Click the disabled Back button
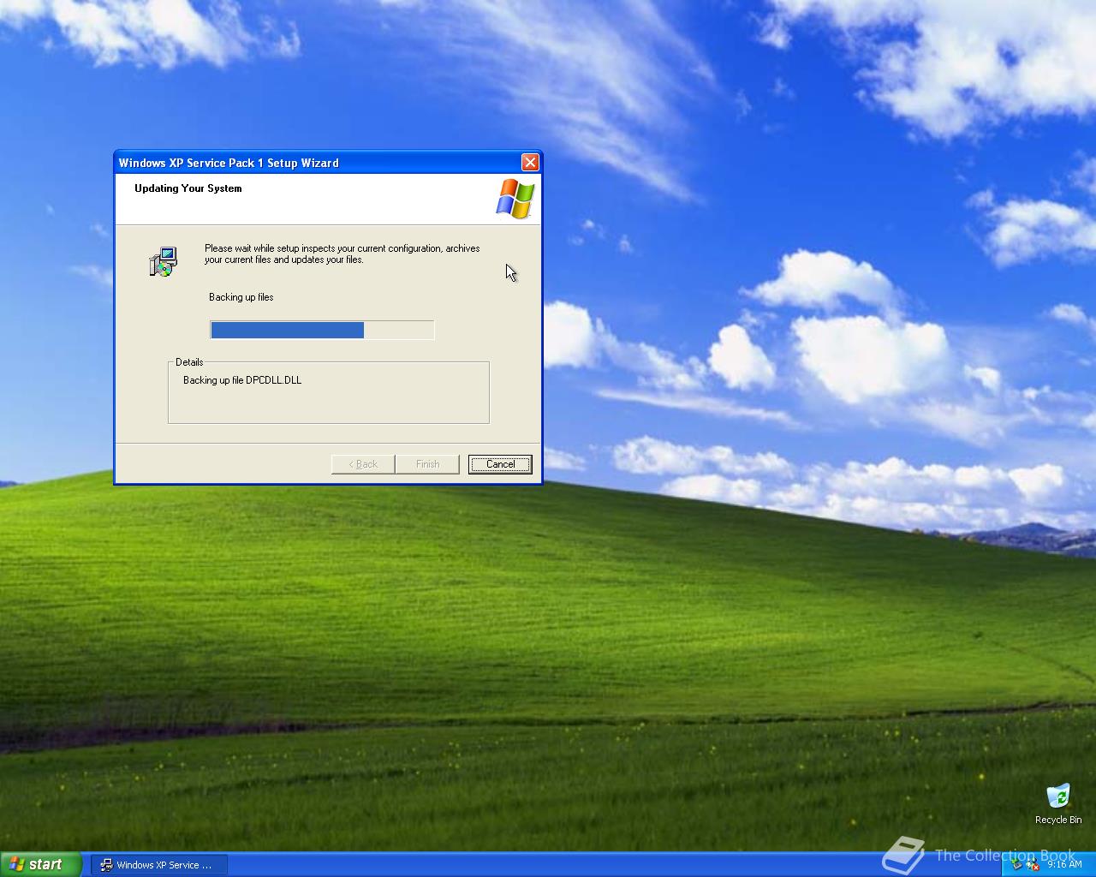Screen dimensions: 1096x877 tap(362, 463)
